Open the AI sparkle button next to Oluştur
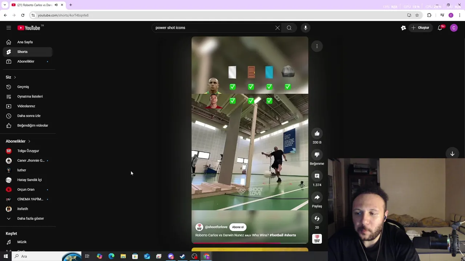The height and width of the screenshot is (261, 465). point(403,28)
